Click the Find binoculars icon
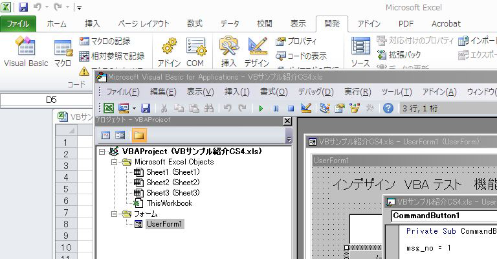This screenshot has width=497, height=259. [x=208, y=108]
